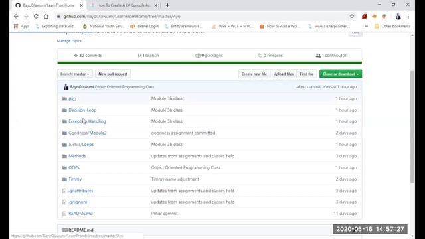Open the 0 packages section
Screen dimensions: 425x239
(x=209, y=55)
